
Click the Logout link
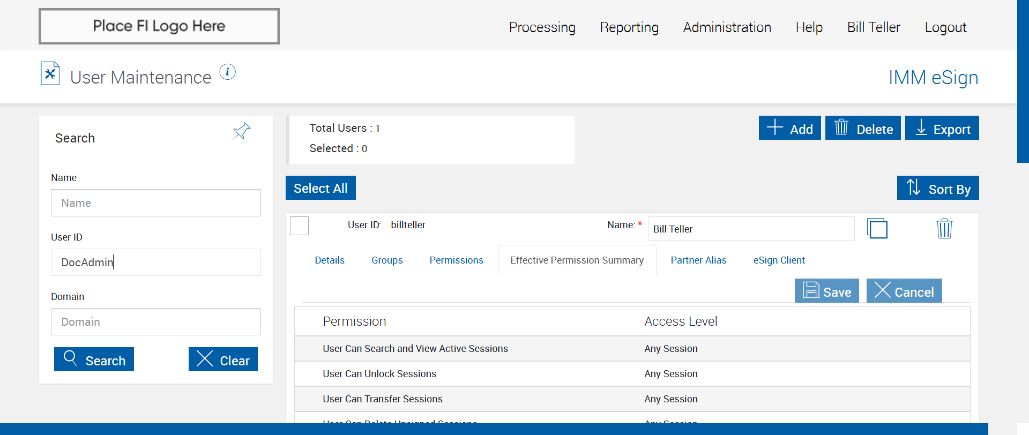click(945, 27)
